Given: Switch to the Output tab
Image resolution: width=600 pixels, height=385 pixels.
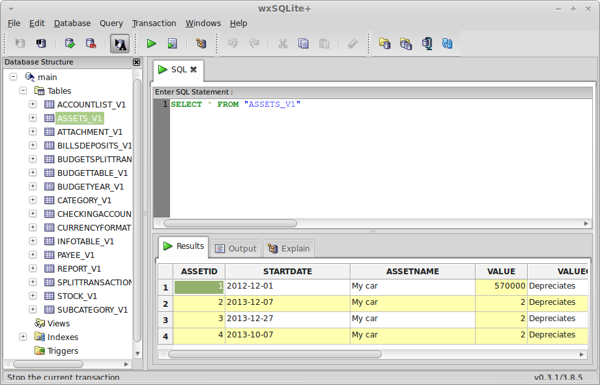Looking at the screenshot, I should click(x=236, y=248).
